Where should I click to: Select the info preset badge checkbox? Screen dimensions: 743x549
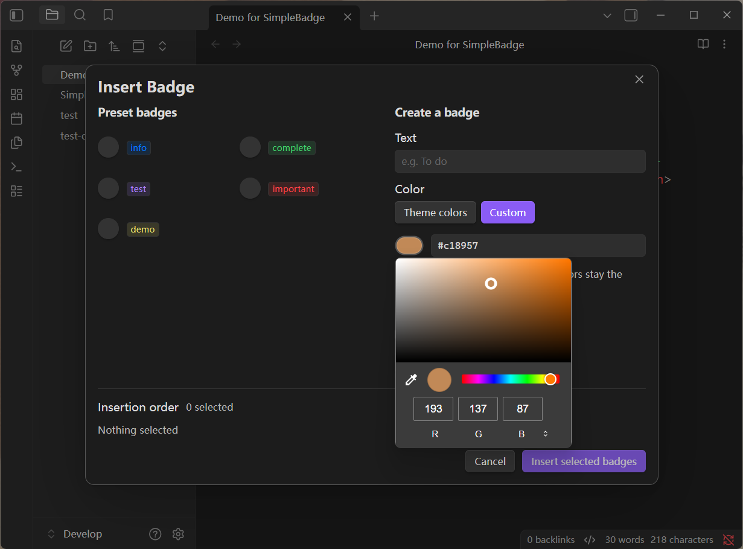pyautogui.click(x=109, y=147)
